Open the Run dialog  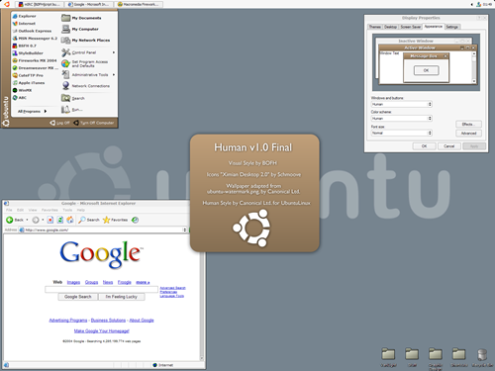[72, 110]
